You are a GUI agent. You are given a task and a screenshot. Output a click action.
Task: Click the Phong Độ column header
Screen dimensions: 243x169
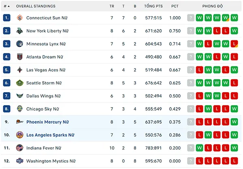click(x=213, y=6)
